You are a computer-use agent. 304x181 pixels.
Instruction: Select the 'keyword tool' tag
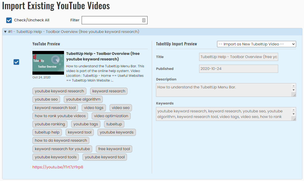[80, 132]
